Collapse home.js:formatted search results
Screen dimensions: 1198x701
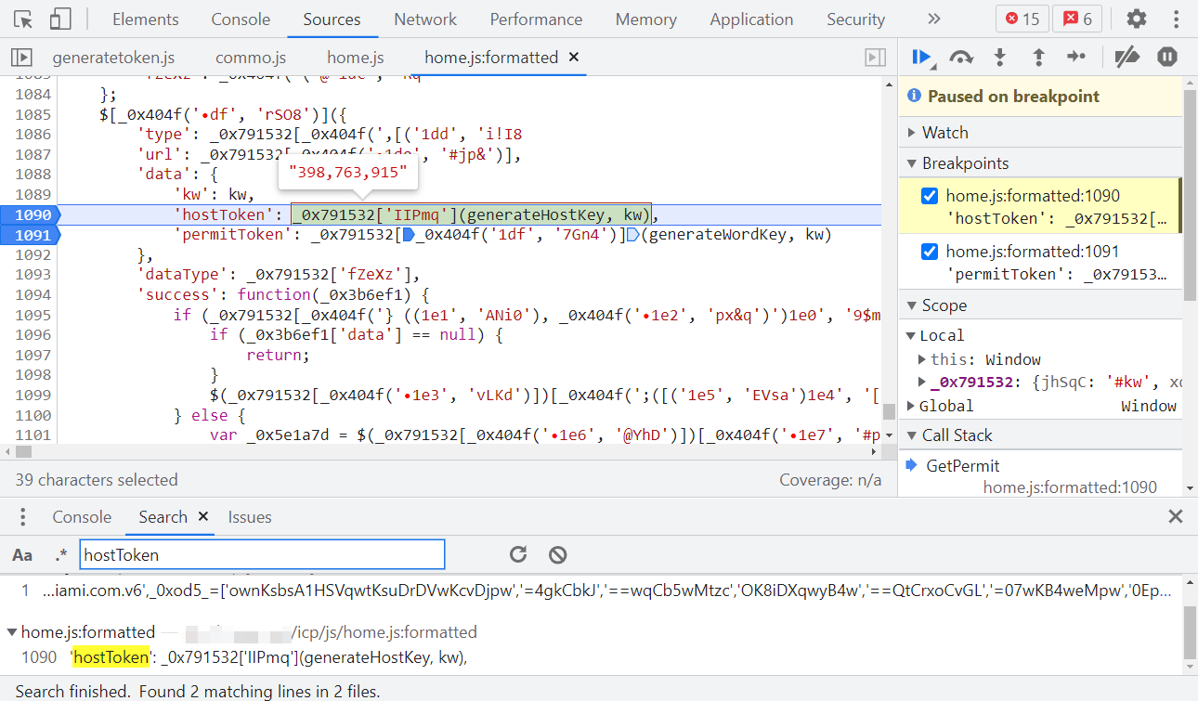[x=12, y=632]
